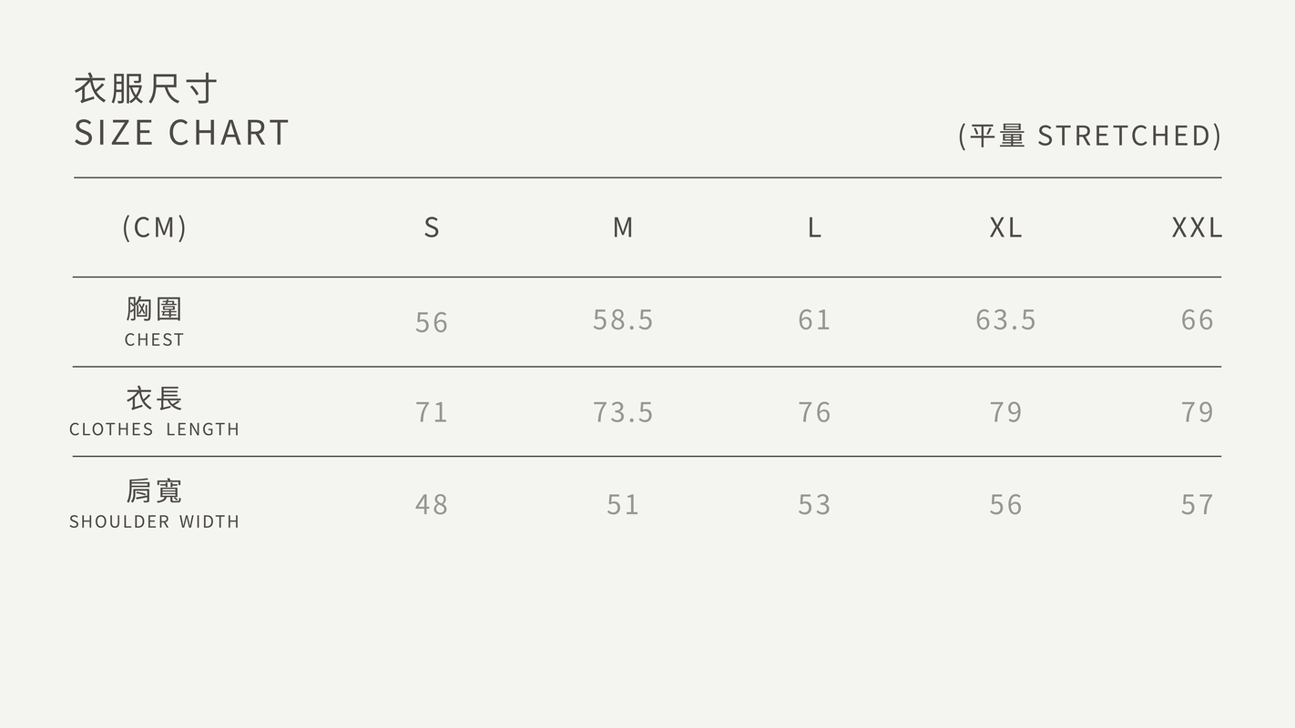Click chest value 63.5 for size XL
This screenshot has height=728, width=1295.
click(1005, 320)
